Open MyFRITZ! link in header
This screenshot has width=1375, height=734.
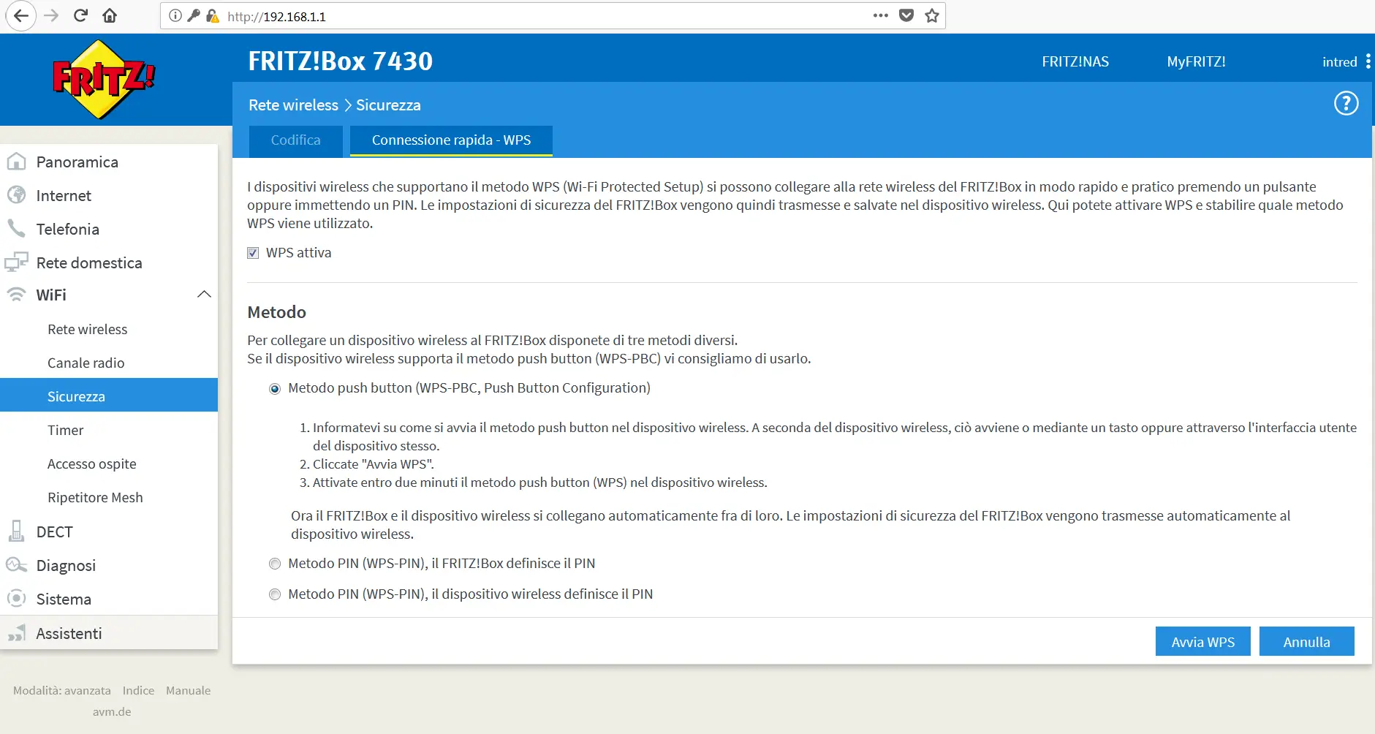[1196, 61]
